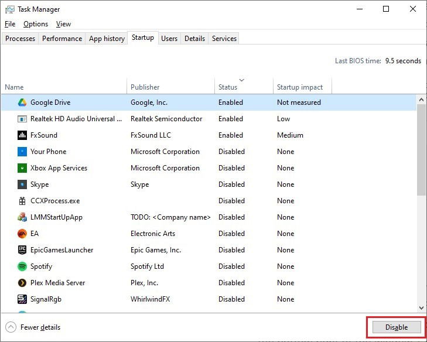Click the EA app icon

22,234
